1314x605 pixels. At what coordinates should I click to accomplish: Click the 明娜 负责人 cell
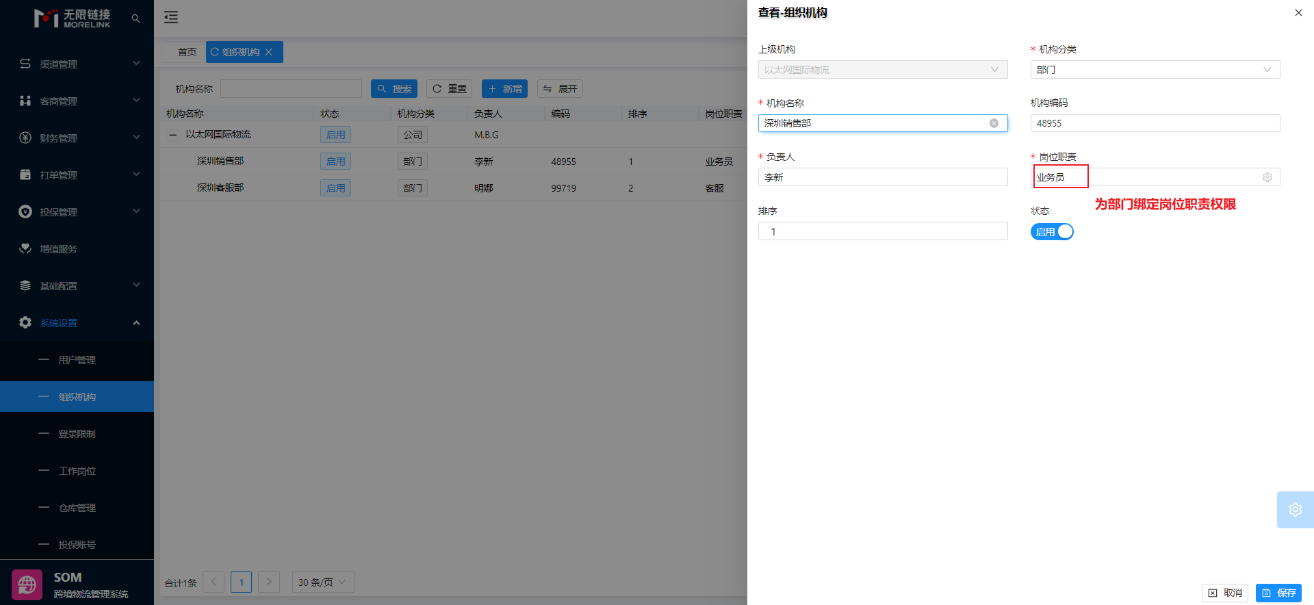[484, 188]
